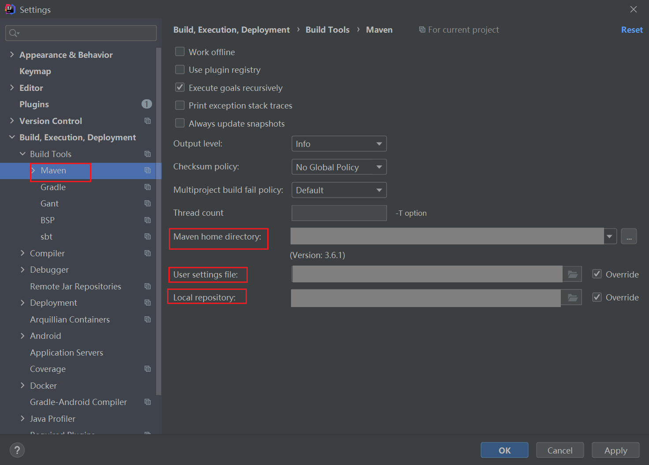Image resolution: width=649 pixels, height=465 pixels.
Task: Expand the Appearance & Behavior section
Action: pos(12,55)
